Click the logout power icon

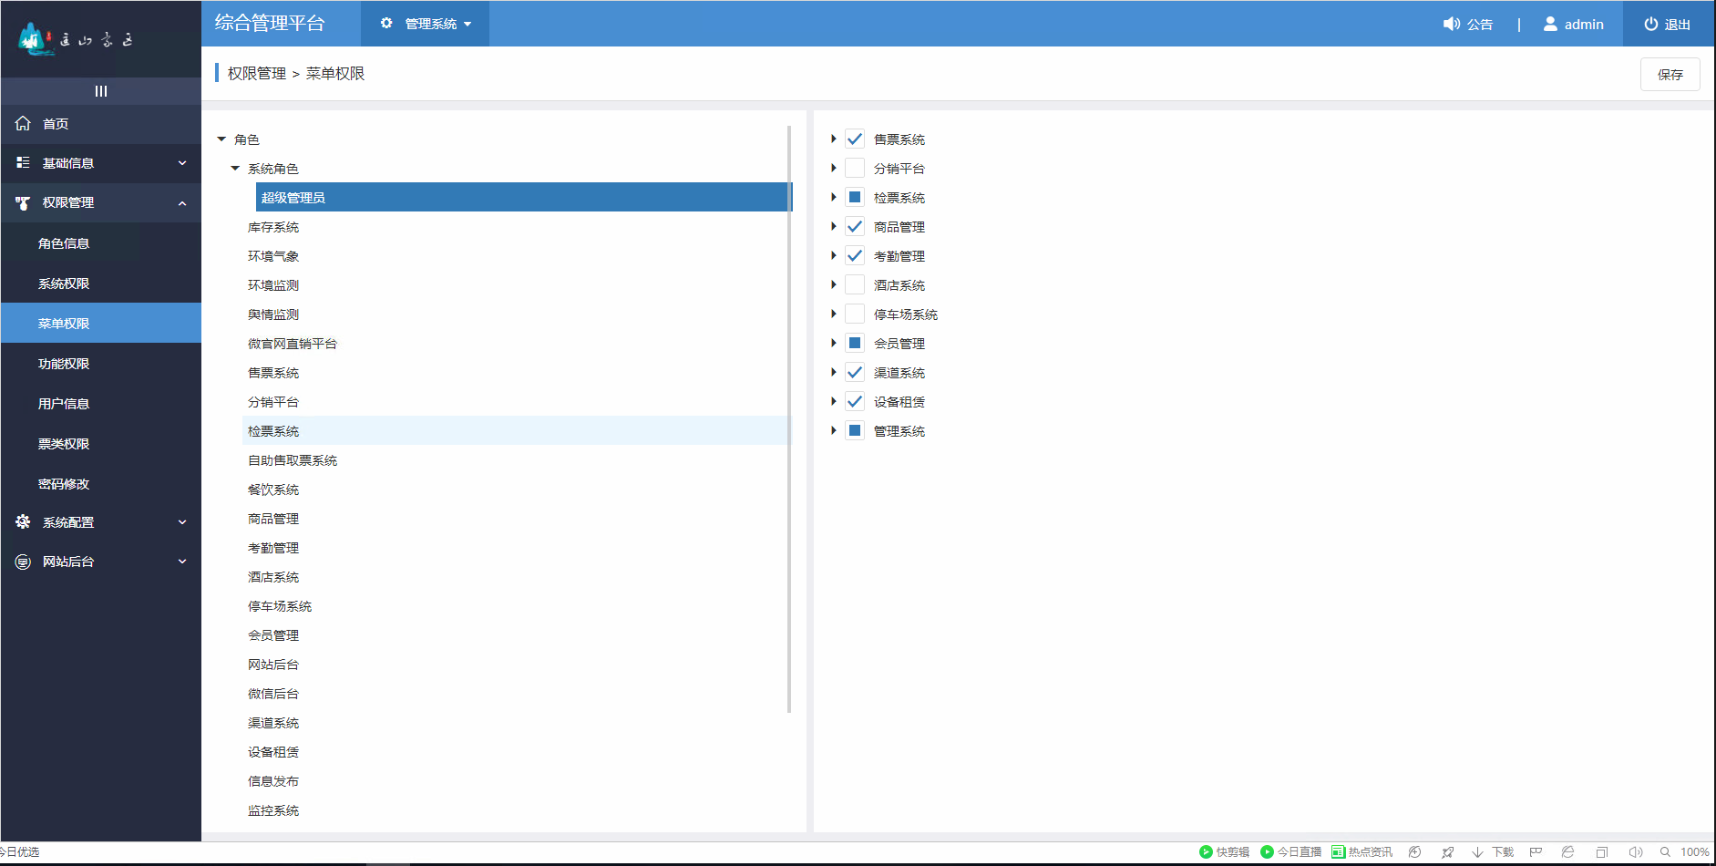tap(1650, 25)
